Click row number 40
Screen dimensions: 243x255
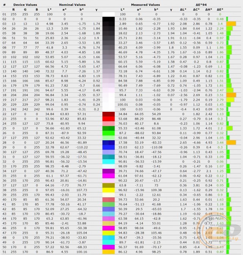[5, 200]
